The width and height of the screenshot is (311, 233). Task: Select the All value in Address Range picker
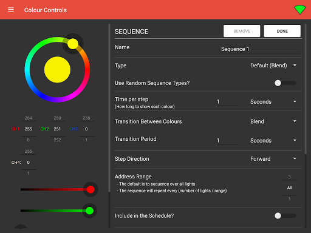289,187
